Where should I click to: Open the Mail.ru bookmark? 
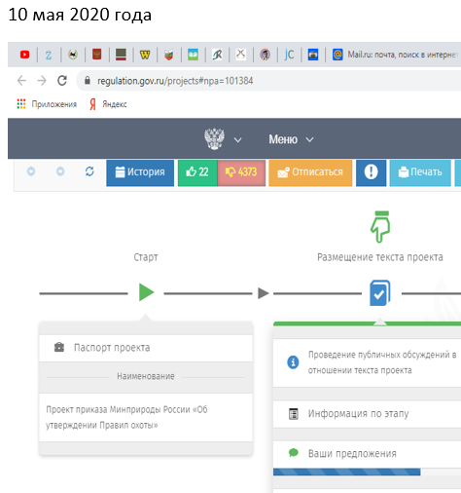(x=395, y=55)
